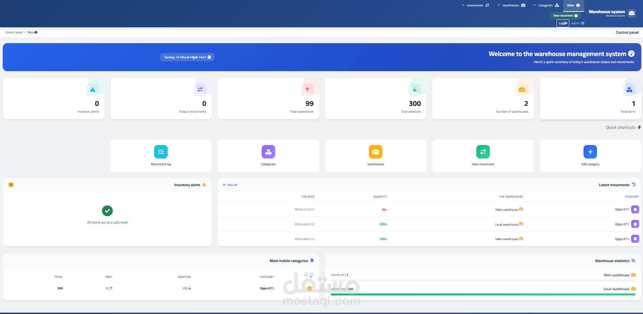This screenshot has height=314, width=643.
Task: Expand the warehouses dropdown menu
Action: pyautogui.click(x=511, y=5)
